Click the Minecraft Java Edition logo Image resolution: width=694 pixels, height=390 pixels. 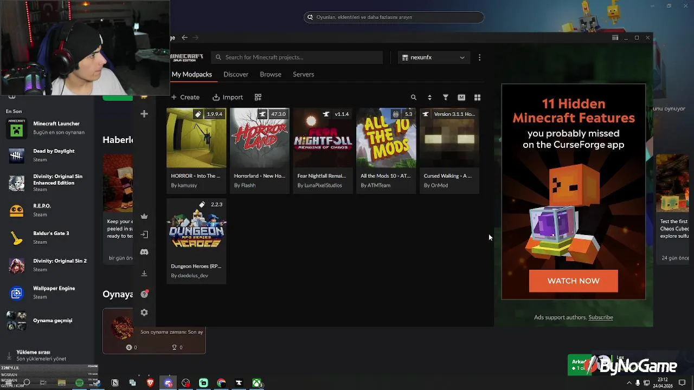pyautogui.click(x=187, y=57)
